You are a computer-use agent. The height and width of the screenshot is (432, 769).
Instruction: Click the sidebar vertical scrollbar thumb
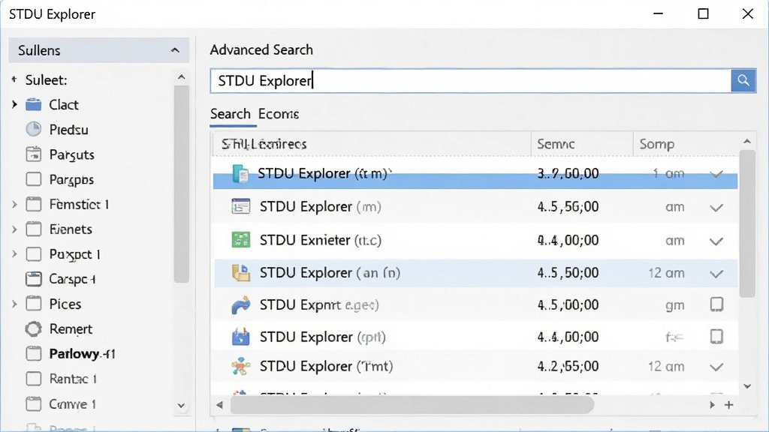coord(182,184)
